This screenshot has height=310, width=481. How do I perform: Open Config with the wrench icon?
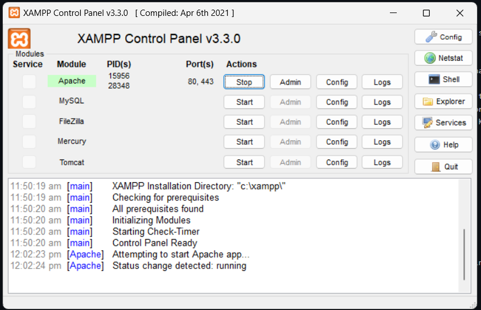click(x=443, y=37)
